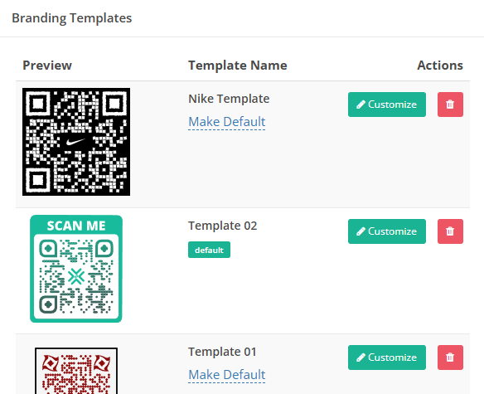This screenshot has width=484, height=394.
Task: Click the pencil icon on Nike Template's Customize button
Action: coord(361,105)
